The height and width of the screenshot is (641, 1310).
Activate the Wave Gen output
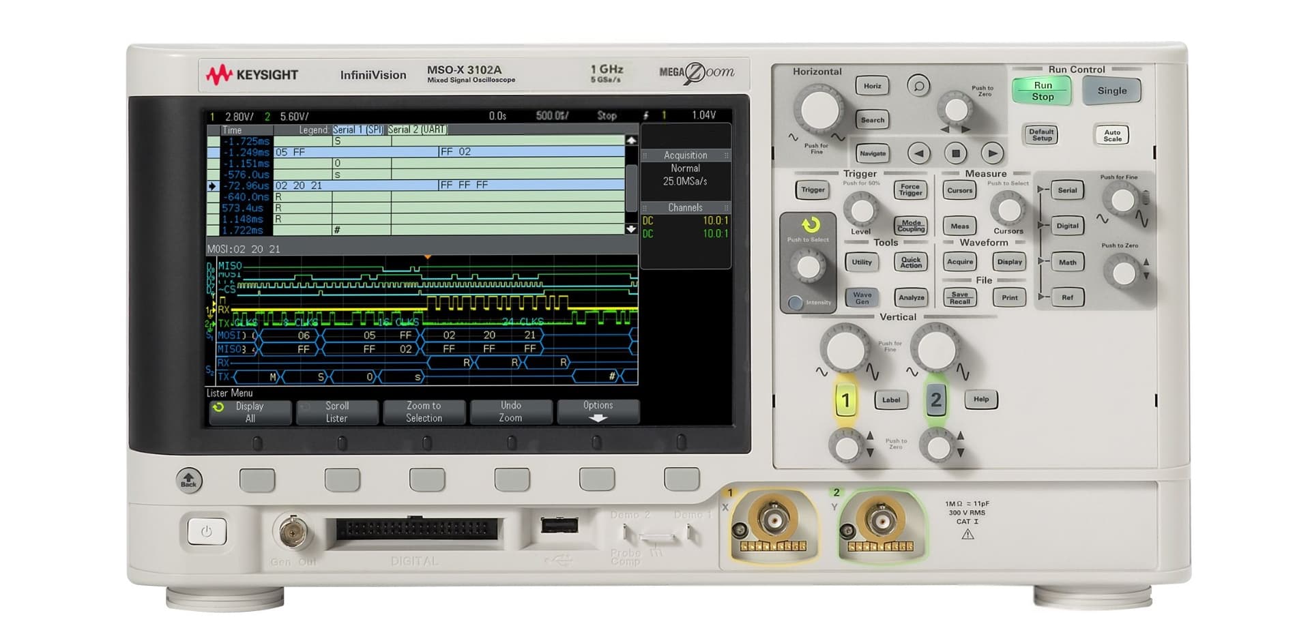coord(861,298)
